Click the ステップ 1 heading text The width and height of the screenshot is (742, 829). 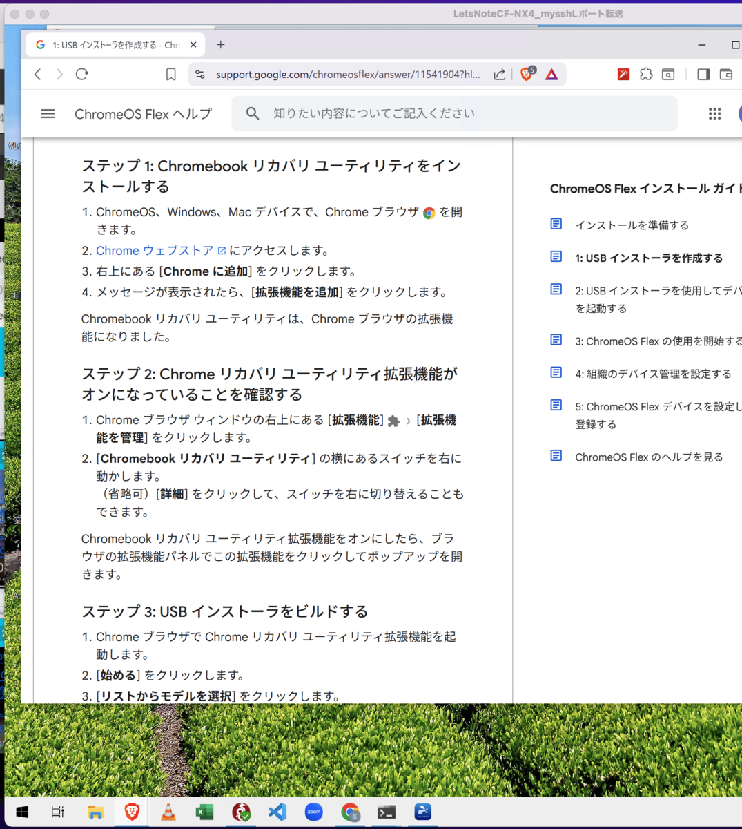pos(271,176)
